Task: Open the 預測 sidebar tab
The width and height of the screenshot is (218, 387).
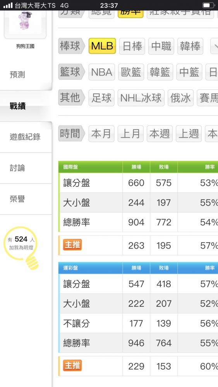Action: click(x=26, y=75)
